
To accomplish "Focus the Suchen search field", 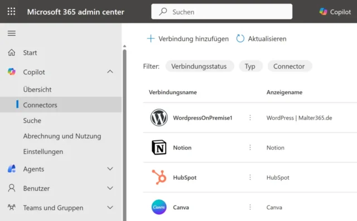I will click(222, 11).
